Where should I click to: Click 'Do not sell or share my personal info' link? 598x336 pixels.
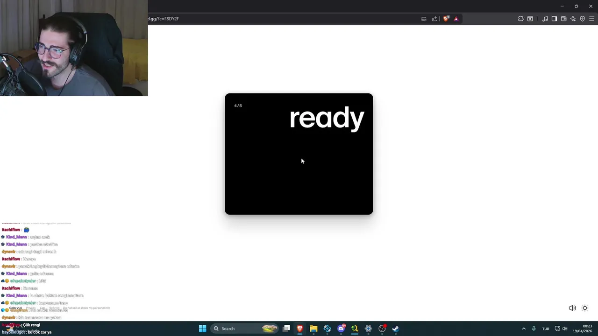tap(86, 308)
